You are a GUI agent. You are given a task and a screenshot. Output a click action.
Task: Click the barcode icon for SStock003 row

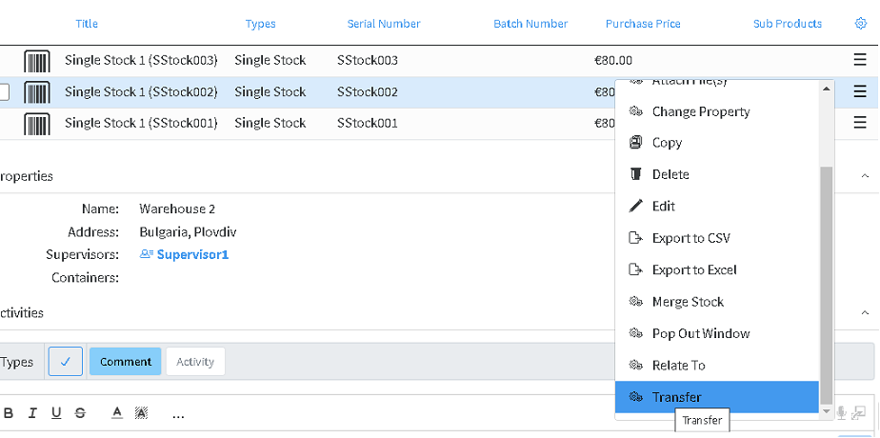37,61
